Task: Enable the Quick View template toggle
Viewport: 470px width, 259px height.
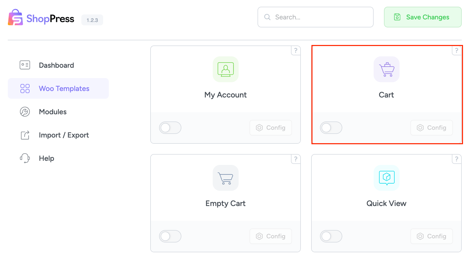Action: click(x=331, y=236)
